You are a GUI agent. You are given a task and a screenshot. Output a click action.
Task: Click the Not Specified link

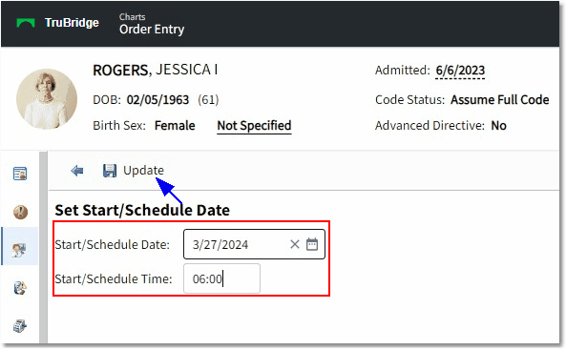pos(254,126)
